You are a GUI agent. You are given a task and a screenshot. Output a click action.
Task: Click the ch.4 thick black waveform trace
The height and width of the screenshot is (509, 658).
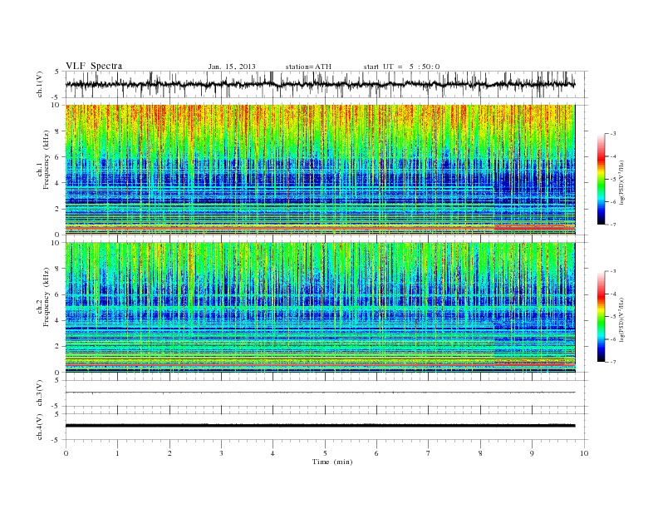click(x=320, y=426)
